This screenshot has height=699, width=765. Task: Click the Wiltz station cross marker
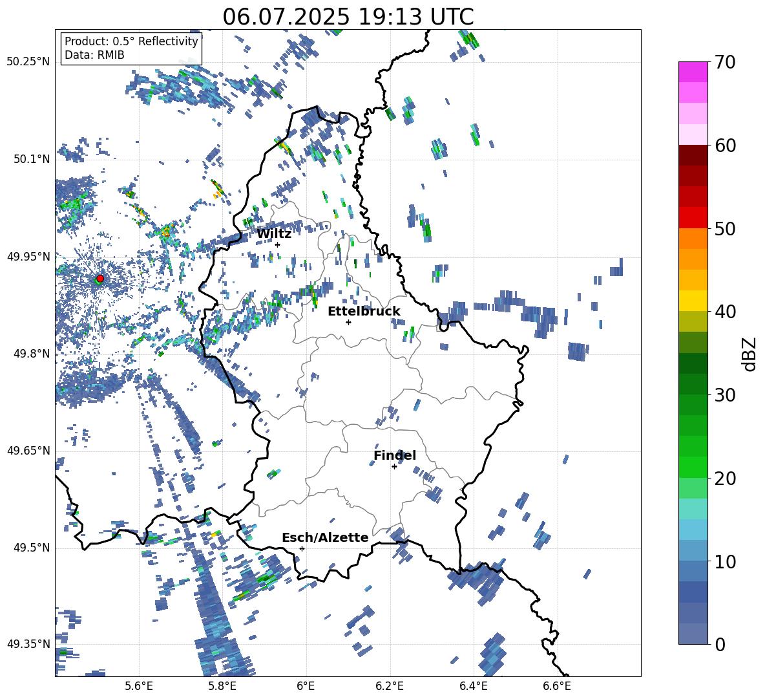pyautogui.click(x=278, y=244)
